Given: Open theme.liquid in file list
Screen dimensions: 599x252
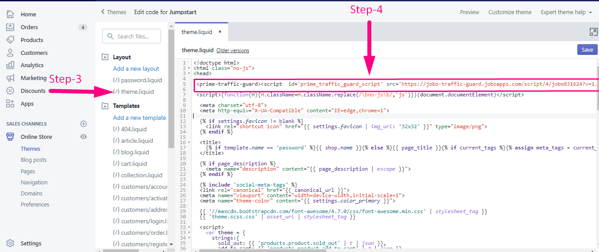Looking at the screenshot, I should 137,92.
